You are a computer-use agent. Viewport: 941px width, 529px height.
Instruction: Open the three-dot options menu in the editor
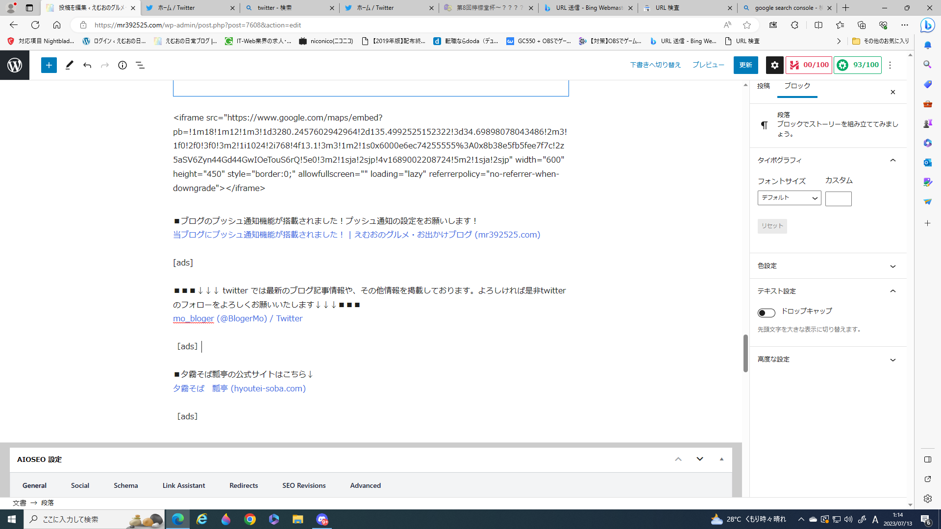(890, 65)
